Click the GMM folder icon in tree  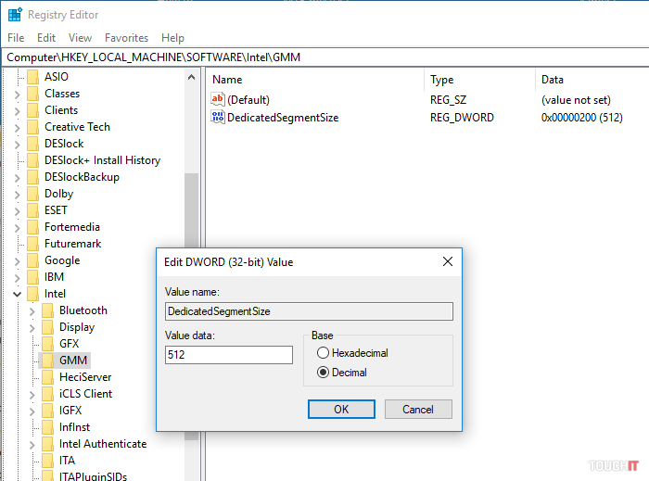[x=48, y=361]
